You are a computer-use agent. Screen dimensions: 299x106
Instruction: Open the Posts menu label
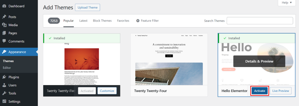12,17
